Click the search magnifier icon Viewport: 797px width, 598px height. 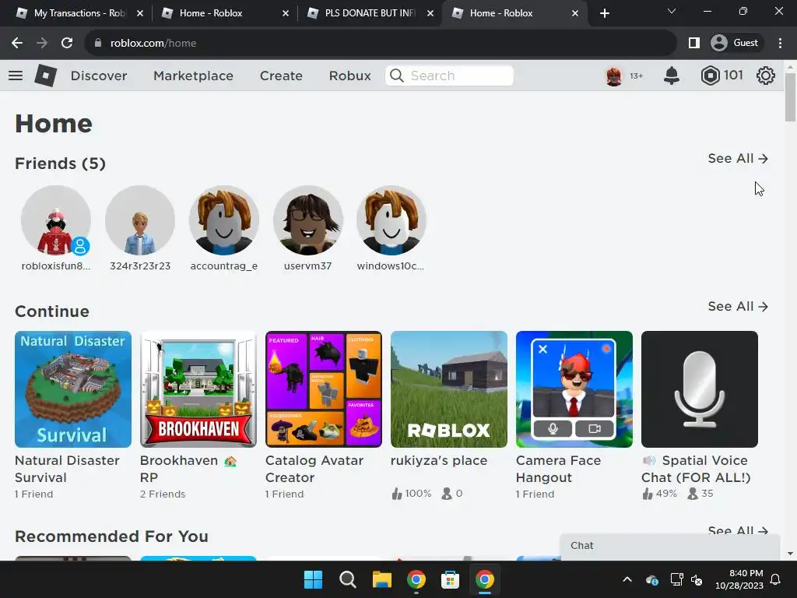tap(397, 76)
